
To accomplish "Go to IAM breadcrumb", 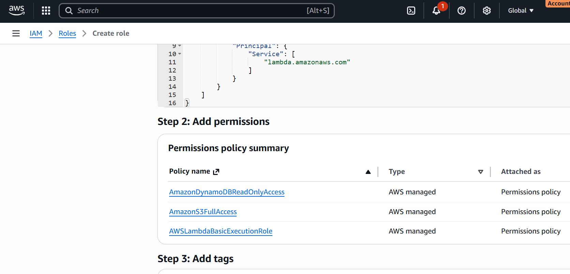I will [36, 33].
